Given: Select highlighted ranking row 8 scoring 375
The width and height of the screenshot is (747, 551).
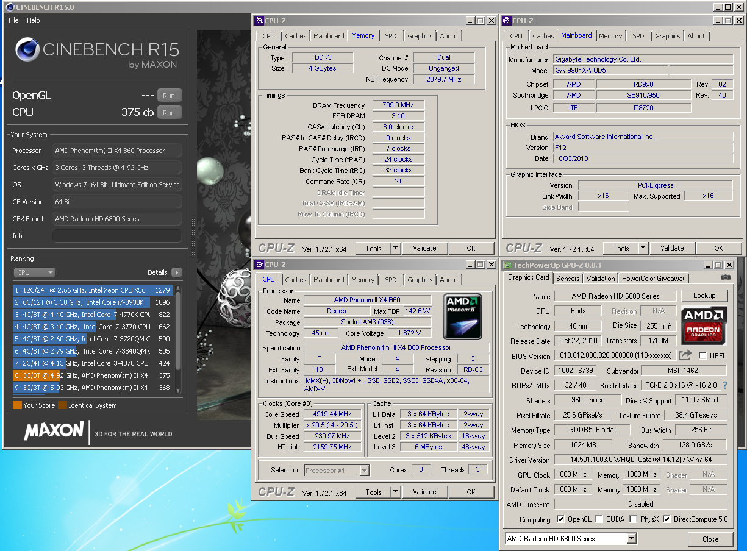Looking at the screenshot, I should coord(93,375).
